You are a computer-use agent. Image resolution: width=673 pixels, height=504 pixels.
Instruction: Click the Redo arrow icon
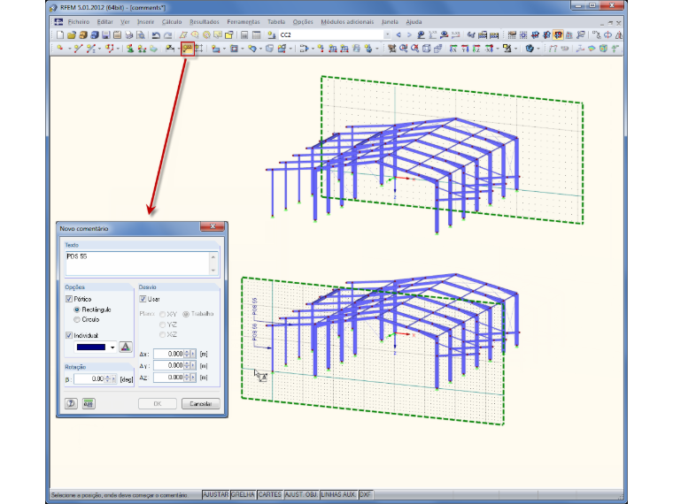(x=168, y=35)
